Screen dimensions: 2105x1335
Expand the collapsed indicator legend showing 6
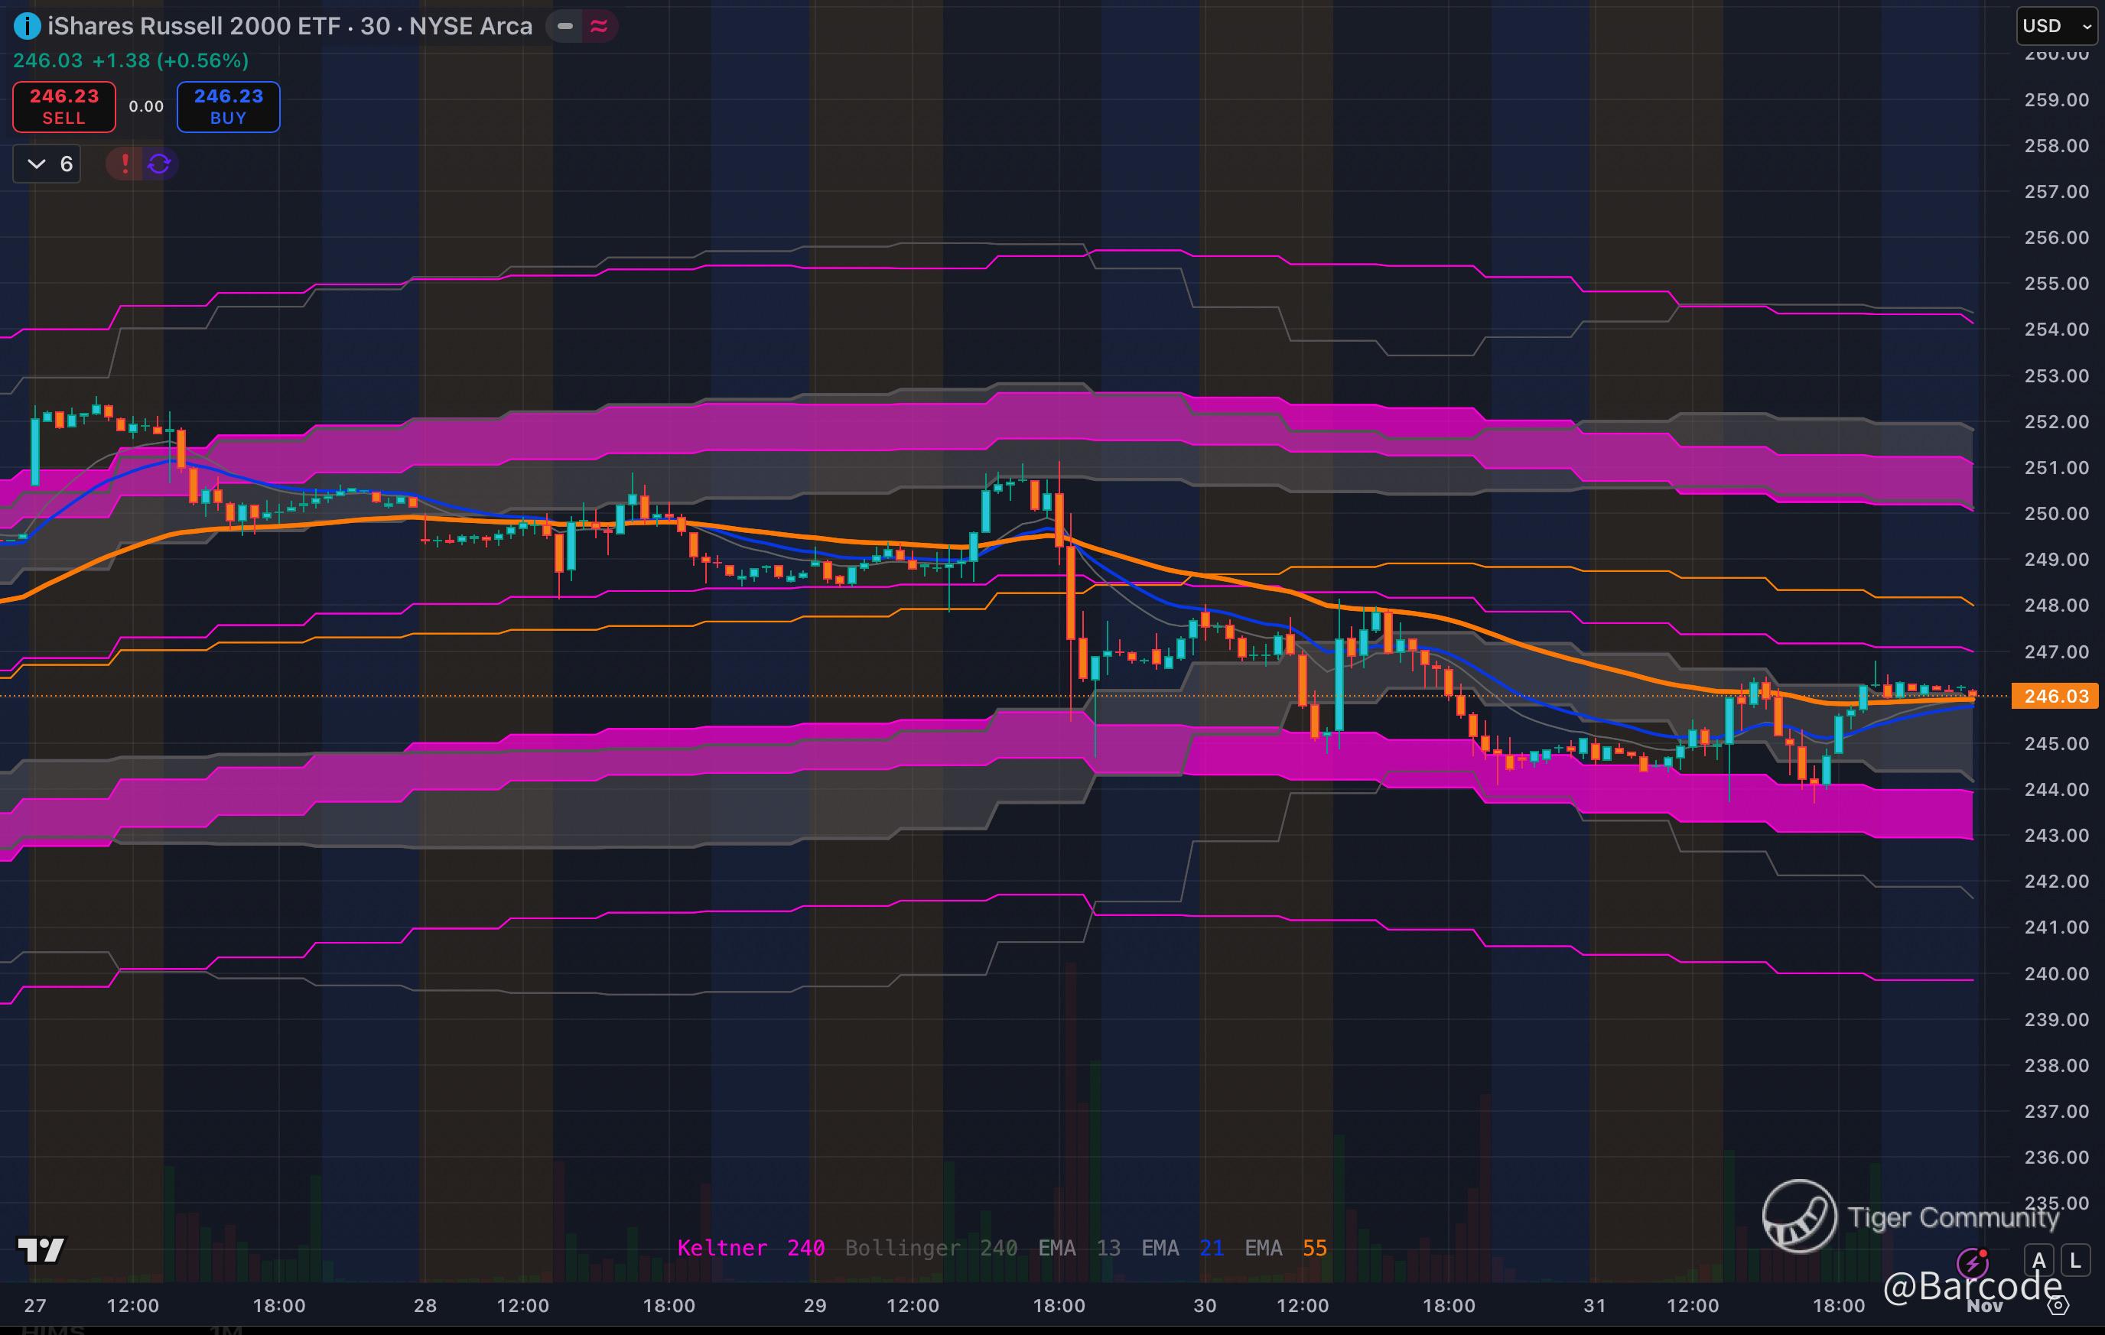[x=47, y=164]
